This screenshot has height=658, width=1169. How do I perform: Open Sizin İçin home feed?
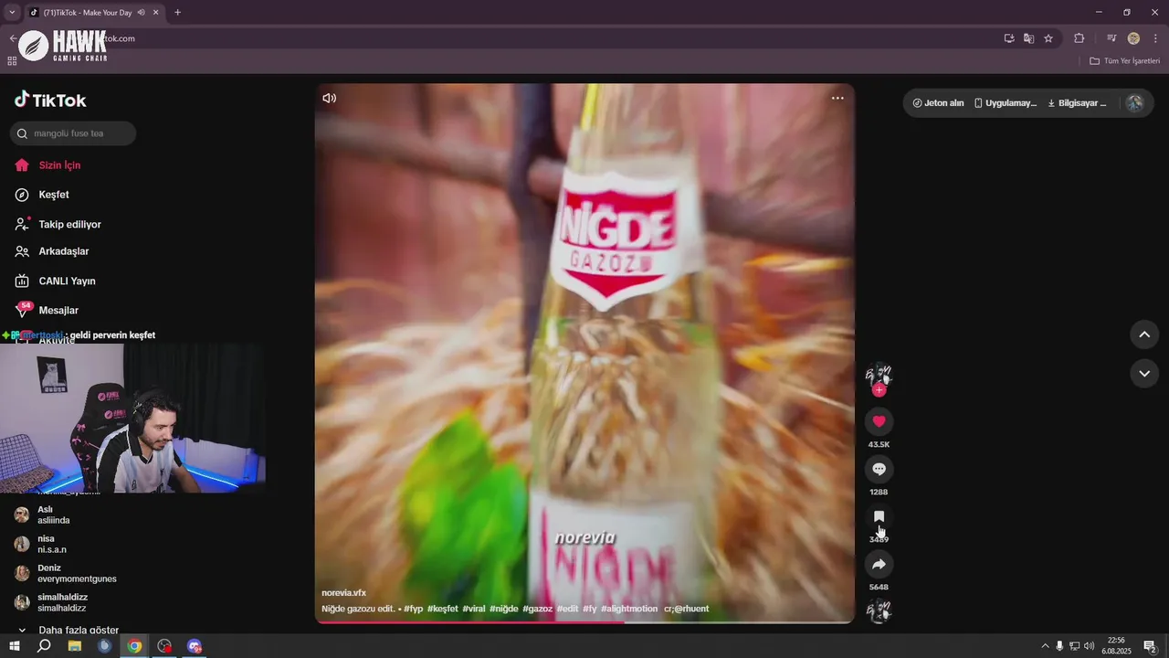click(59, 165)
